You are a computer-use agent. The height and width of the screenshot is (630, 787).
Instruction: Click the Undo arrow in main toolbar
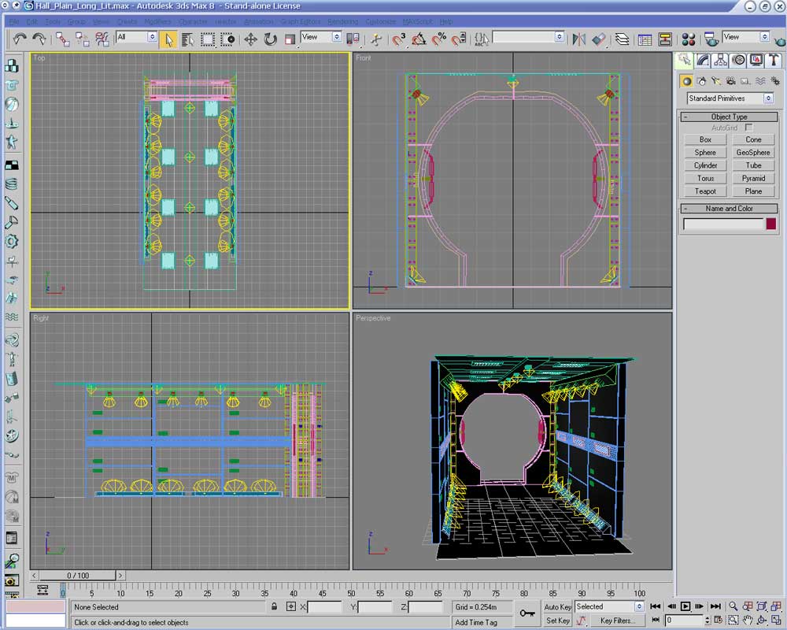click(x=20, y=38)
